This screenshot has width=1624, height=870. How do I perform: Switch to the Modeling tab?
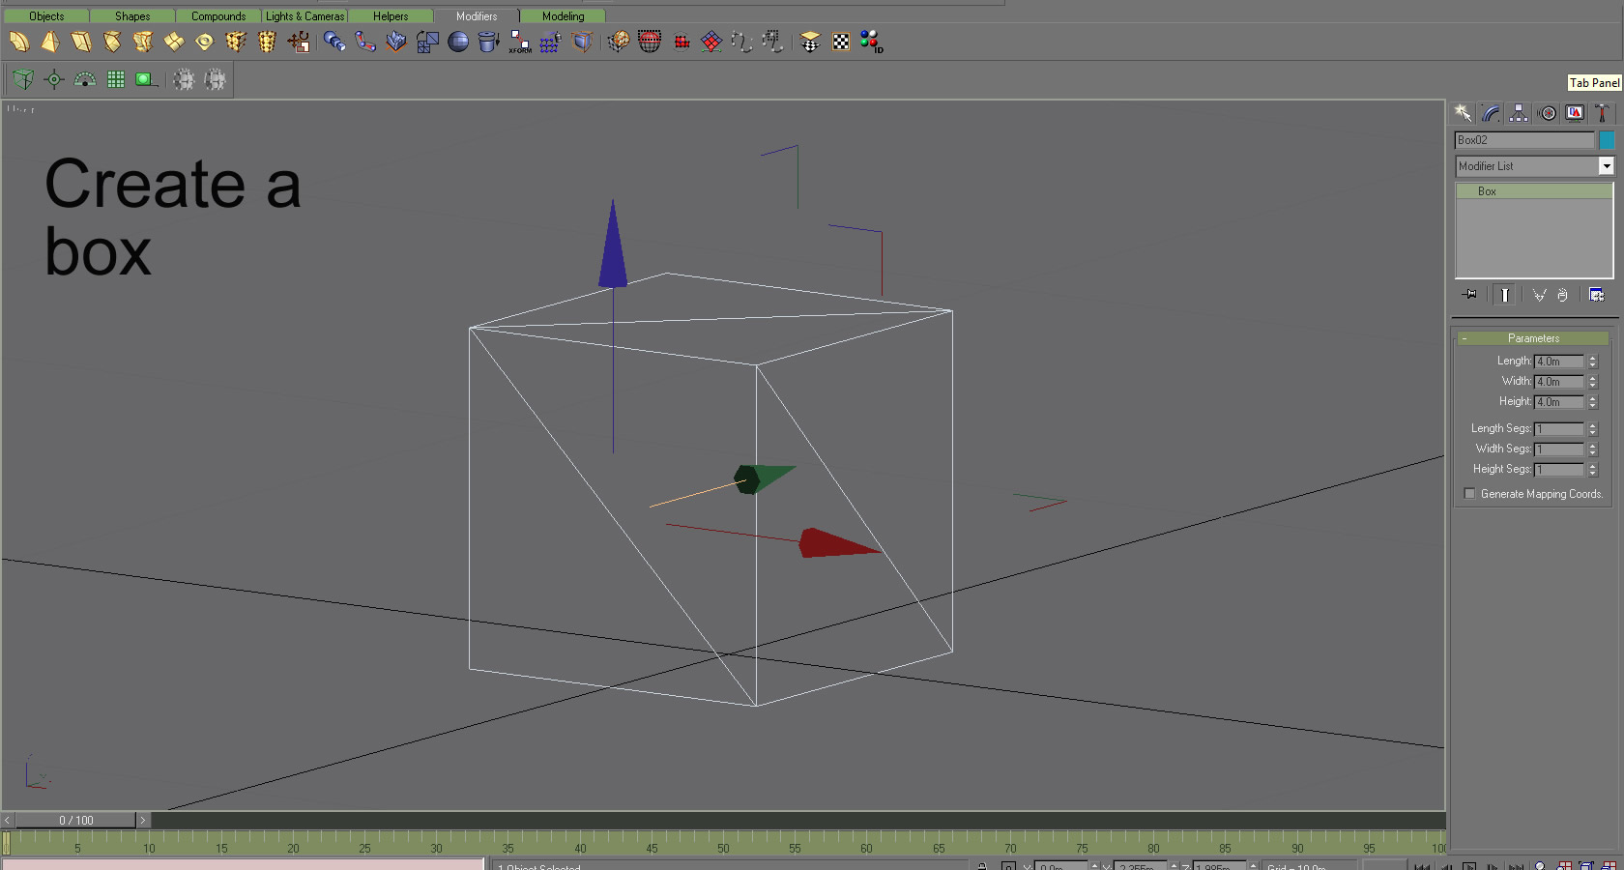563,16
